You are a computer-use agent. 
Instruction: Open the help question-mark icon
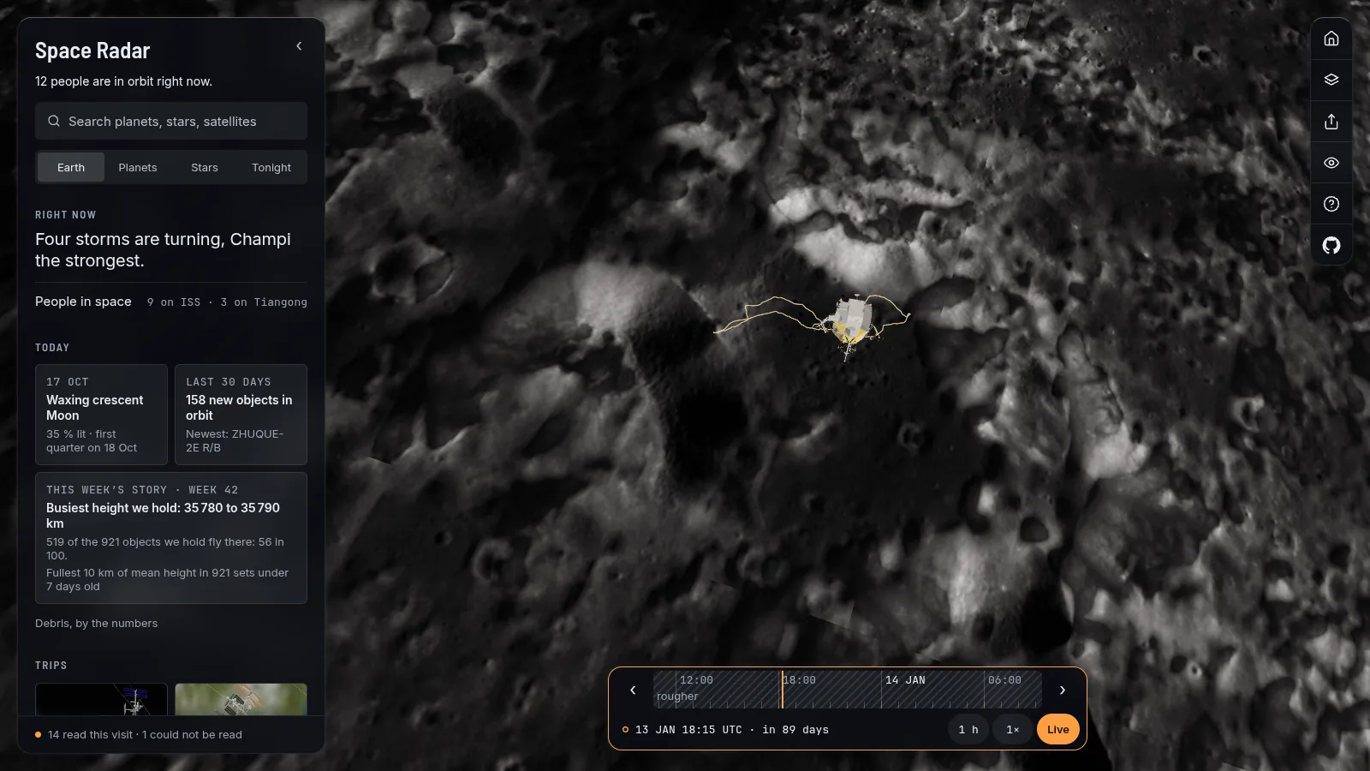(1331, 204)
